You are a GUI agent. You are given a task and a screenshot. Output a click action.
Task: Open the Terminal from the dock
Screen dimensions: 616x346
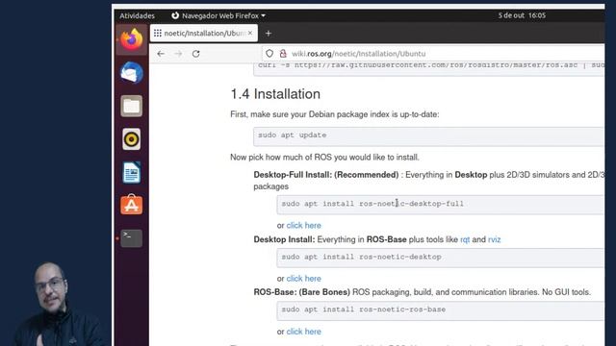tap(132, 238)
